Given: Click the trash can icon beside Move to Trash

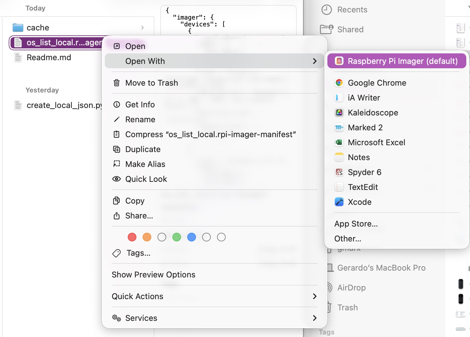Looking at the screenshot, I should point(117,83).
